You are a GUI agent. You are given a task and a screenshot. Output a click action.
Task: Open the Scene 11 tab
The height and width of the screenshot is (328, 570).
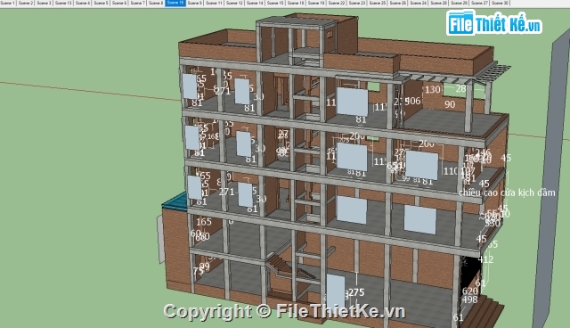(x=214, y=3)
